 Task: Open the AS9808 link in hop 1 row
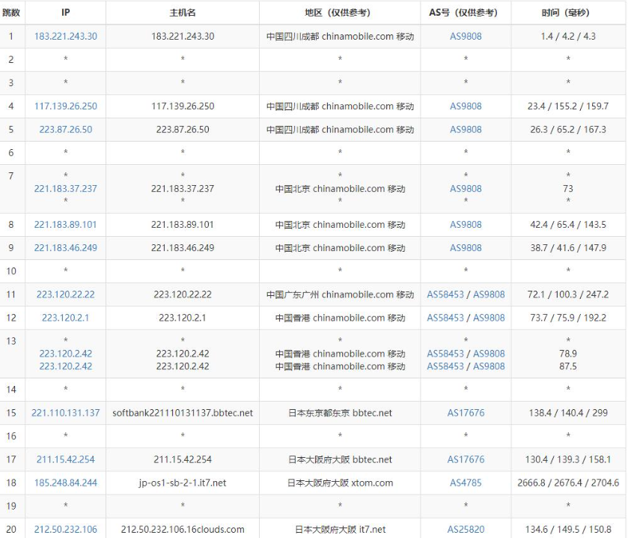pos(466,36)
